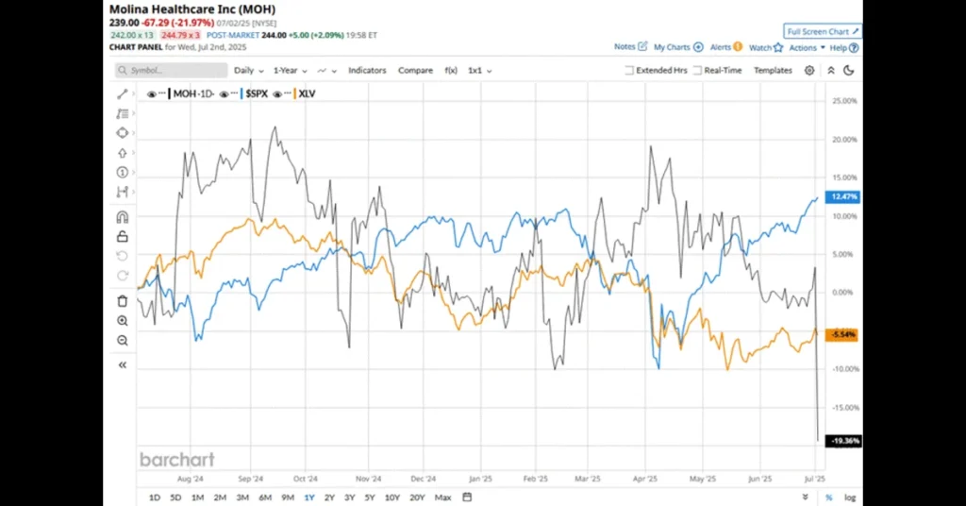This screenshot has width=966, height=506.
Task: Select the 6M time range
Action: [x=265, y=498]
